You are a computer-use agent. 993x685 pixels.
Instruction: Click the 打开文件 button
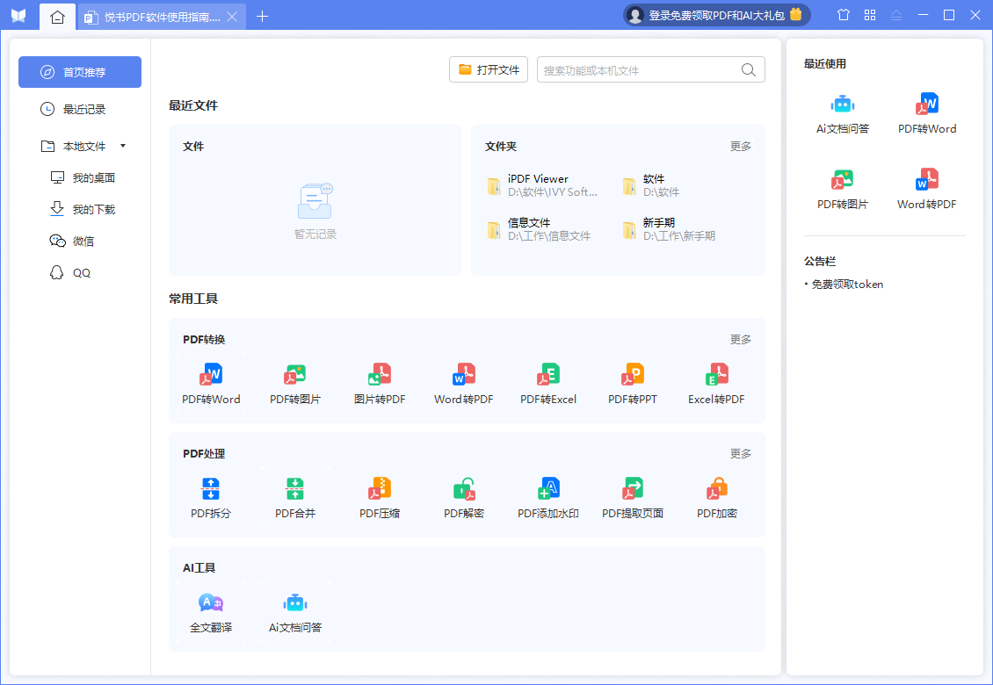[489, 69]
